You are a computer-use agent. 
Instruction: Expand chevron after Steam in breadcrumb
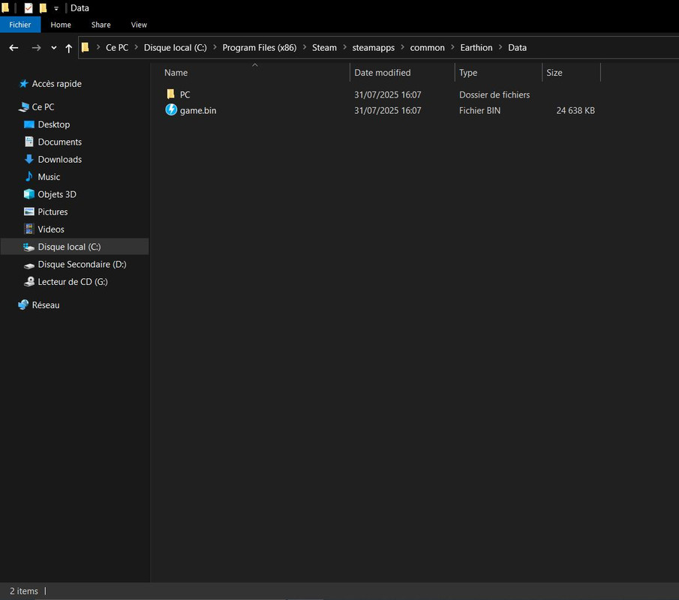tap(344, 47)
